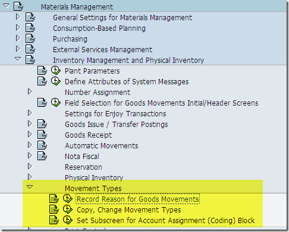Execute Field Selection for Goods Movements activity
The width and height of the screenshot is (289, 232).
pyautogui.click(x=56, y=103)
